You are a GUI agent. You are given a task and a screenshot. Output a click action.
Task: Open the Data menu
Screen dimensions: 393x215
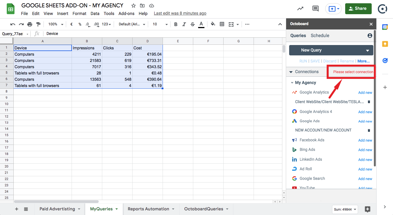[95, 13]
